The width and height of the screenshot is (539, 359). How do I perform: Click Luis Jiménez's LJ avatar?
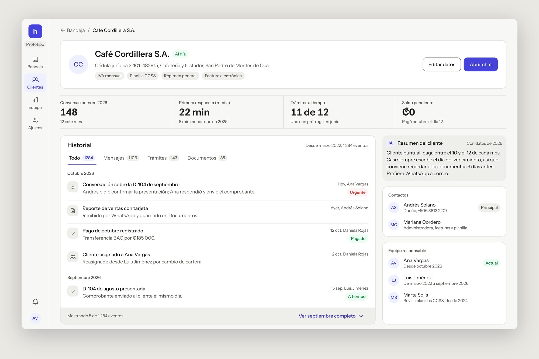(394, 280)
